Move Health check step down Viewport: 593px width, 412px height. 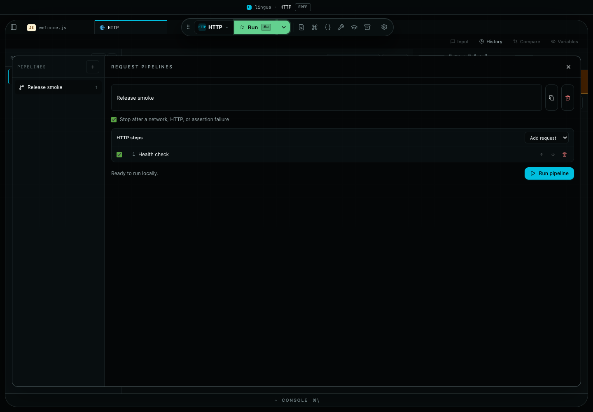tap(553, 154)
